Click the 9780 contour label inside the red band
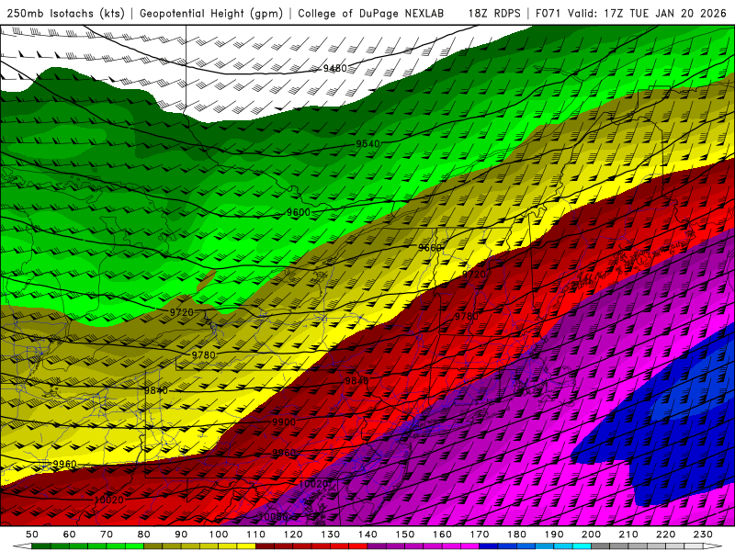Screen dimensions: 735x551 467,317
